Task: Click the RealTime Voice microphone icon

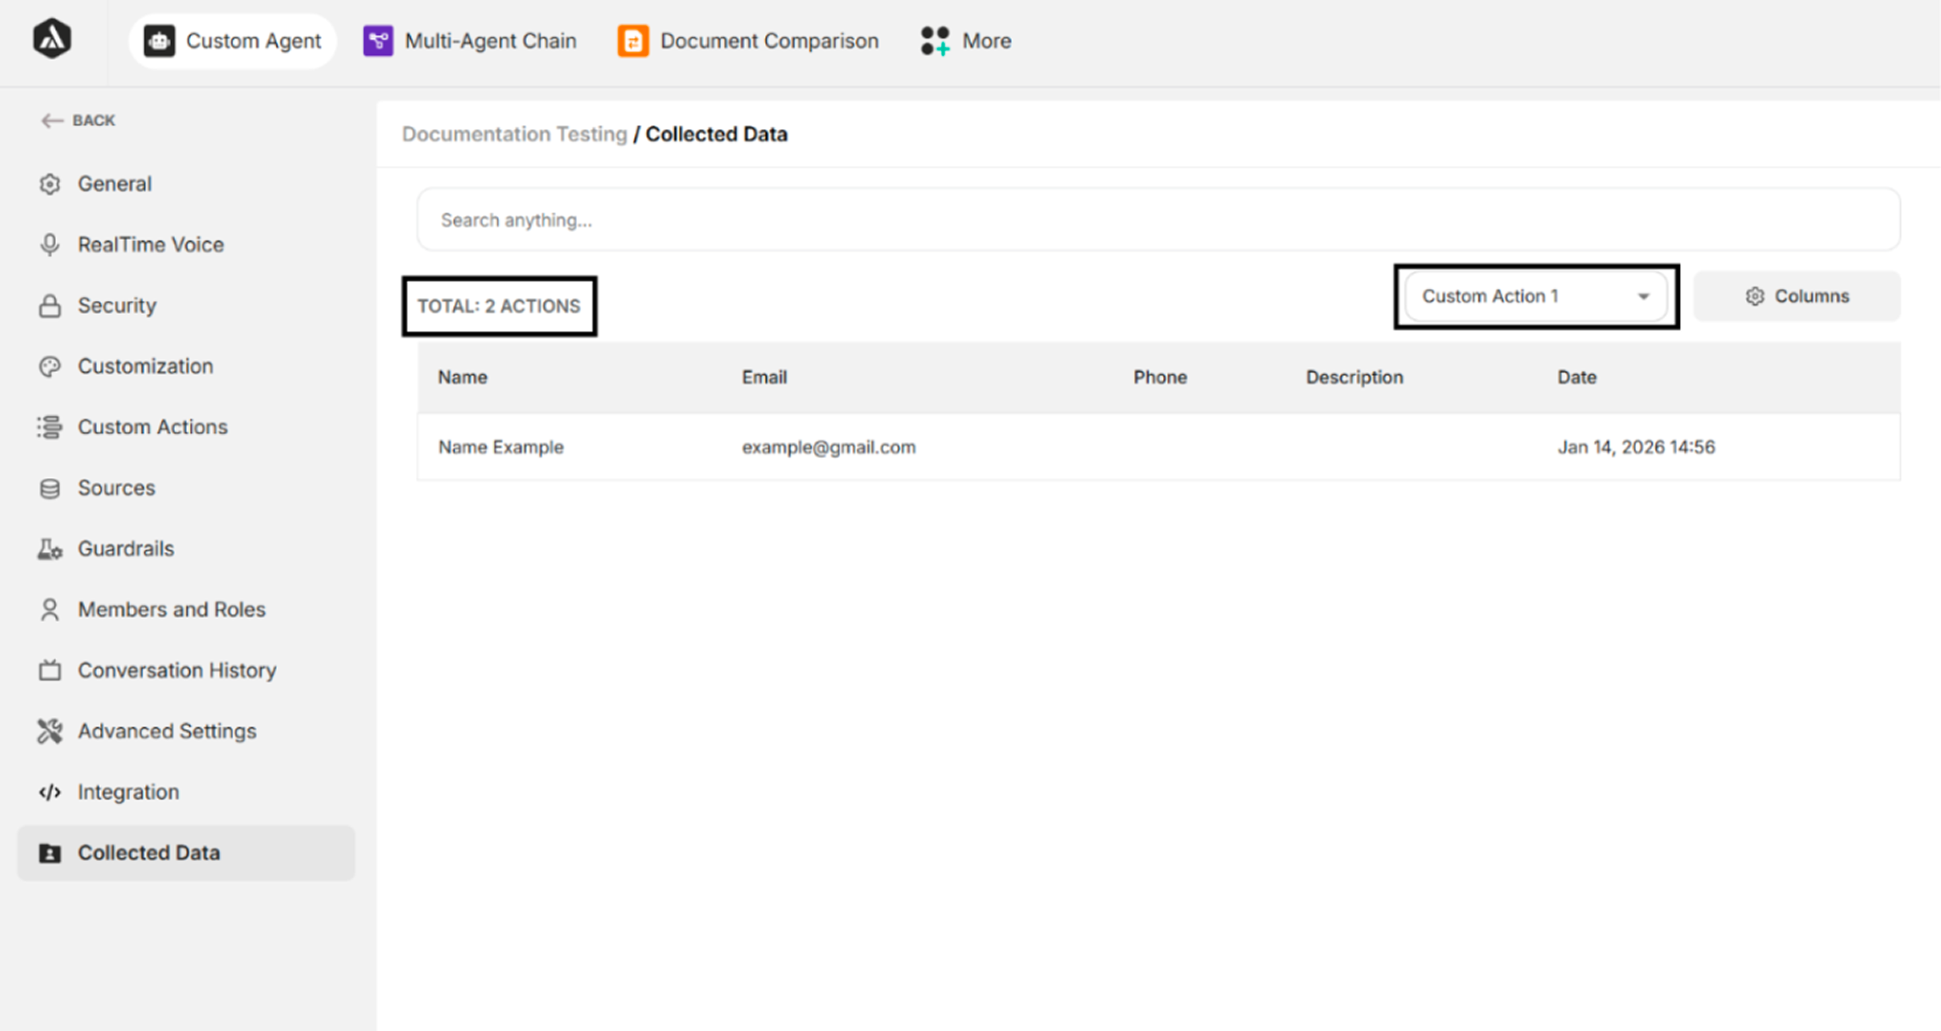Action: click(x=50, y=245)
